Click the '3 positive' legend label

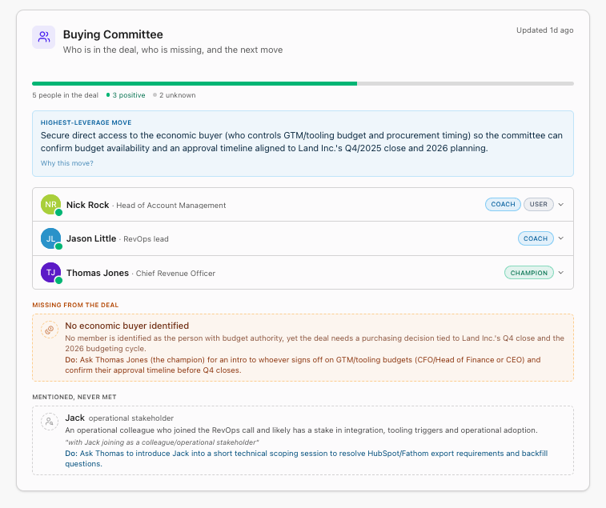[129, 95]
